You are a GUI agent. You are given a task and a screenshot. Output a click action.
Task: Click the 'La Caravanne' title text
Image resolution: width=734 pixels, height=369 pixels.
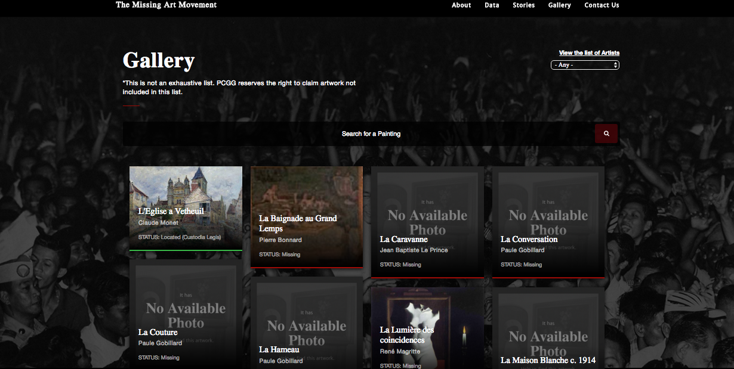click(404, 240)
